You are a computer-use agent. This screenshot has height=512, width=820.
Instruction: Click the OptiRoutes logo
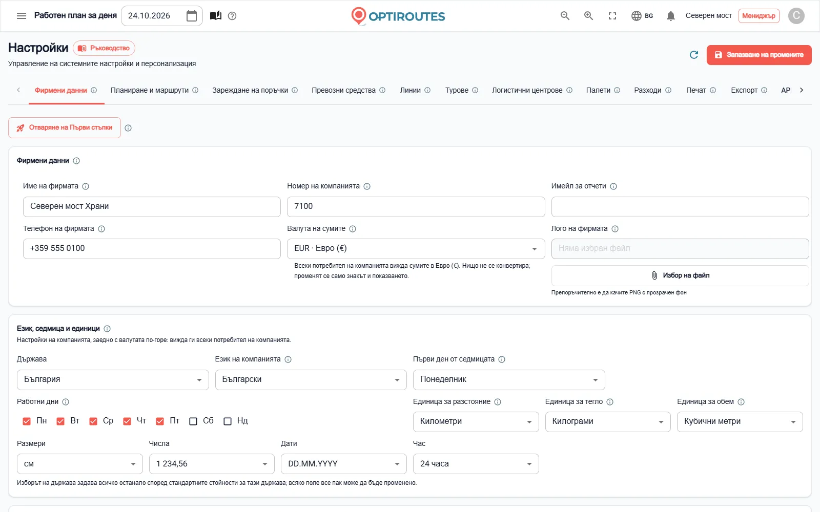click(398, 16)
